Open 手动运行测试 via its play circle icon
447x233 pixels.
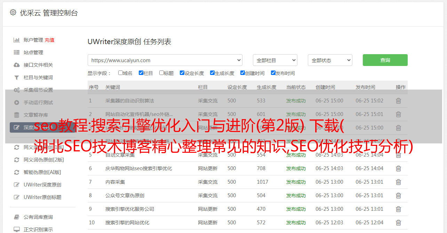click(x=16, y=102)
